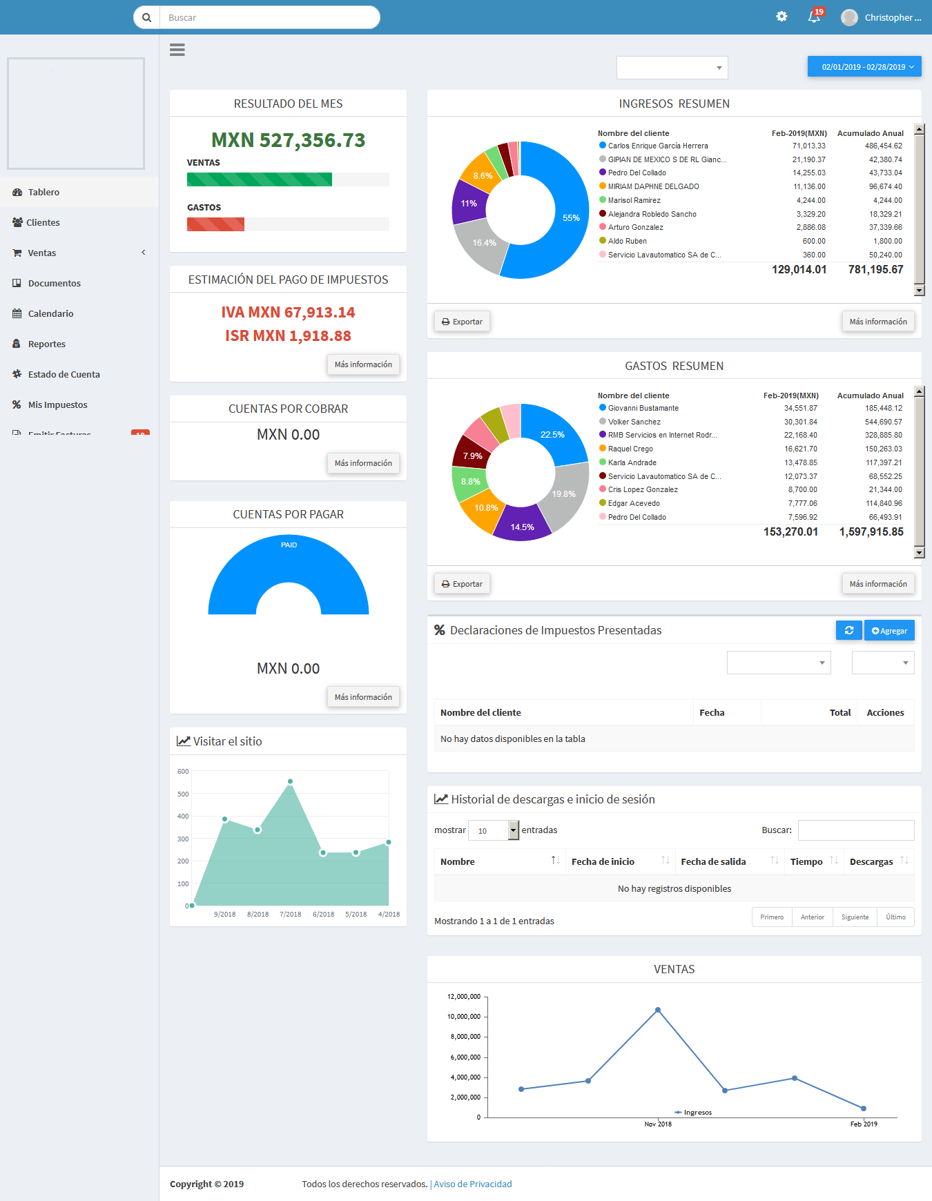Click the Reportes icon in sidebar
The height and width of the screenshot is (1201, 932).
tap(17, 344)
